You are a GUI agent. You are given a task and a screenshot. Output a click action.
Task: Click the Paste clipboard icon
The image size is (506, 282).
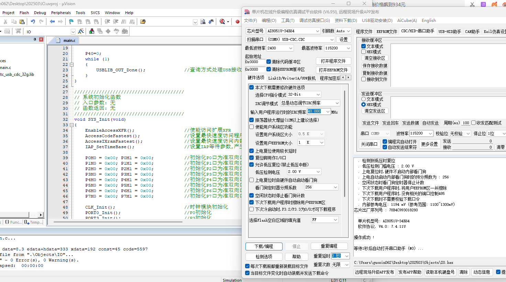pyautogui.click(x=22, y=22)
